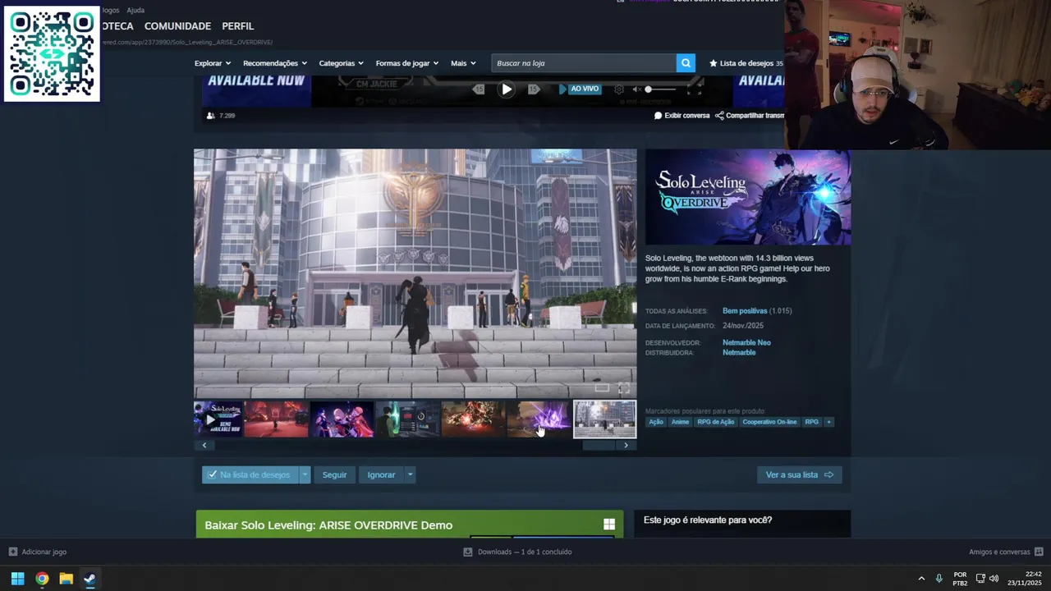This screenshot has width=1051, height=591.
Task: Expand the Mais menu
Action: tap(463, 63)
